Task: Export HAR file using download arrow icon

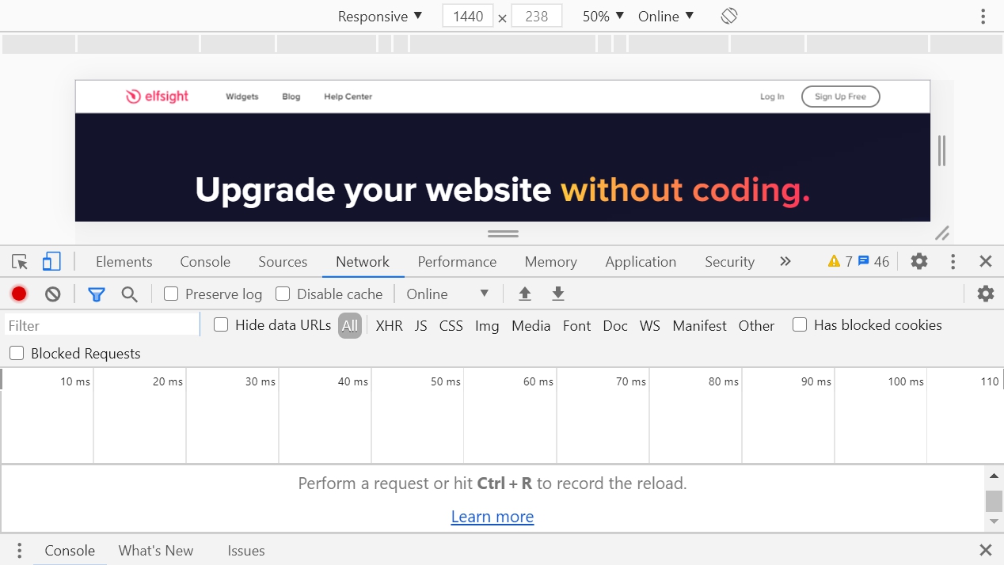Action: point(557,294)
